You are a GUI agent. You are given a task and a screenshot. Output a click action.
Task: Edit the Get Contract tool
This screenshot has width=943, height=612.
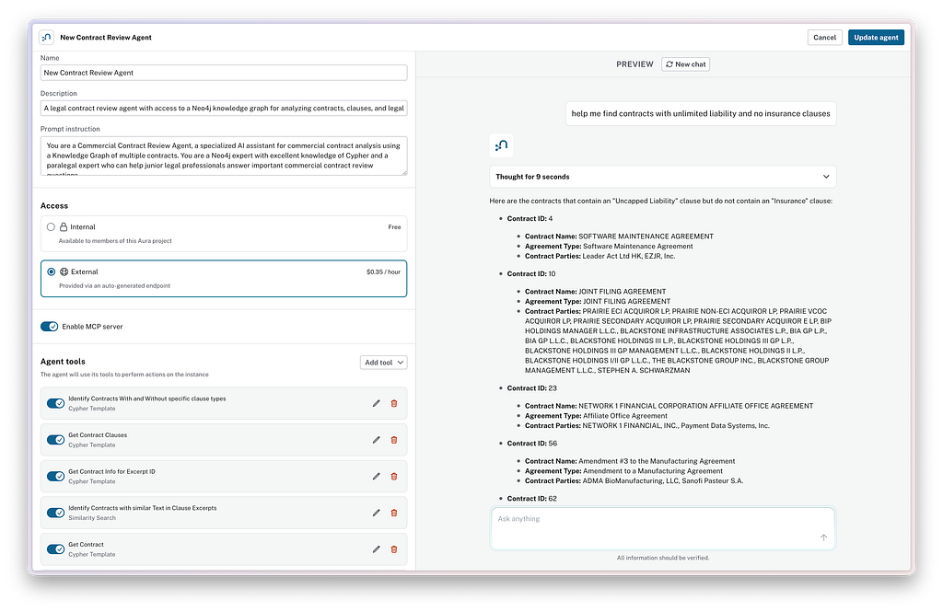pyautogui.click(x=376, y=548)
